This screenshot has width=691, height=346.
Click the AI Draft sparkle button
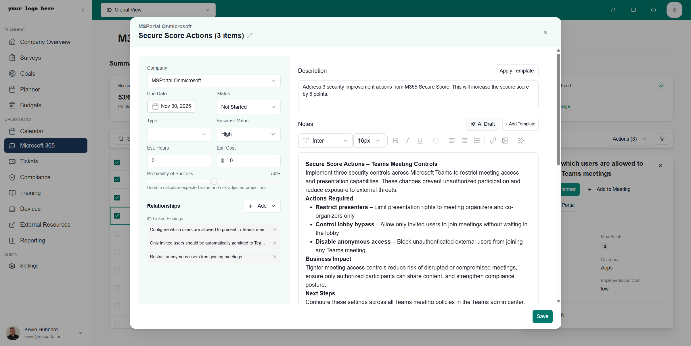[483, 124]
